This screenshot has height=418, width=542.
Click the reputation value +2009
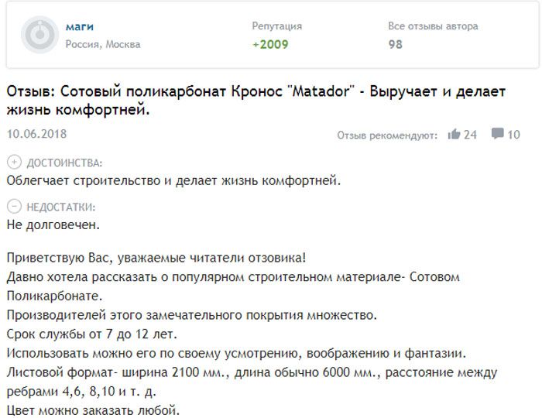[x=270, y=44]
